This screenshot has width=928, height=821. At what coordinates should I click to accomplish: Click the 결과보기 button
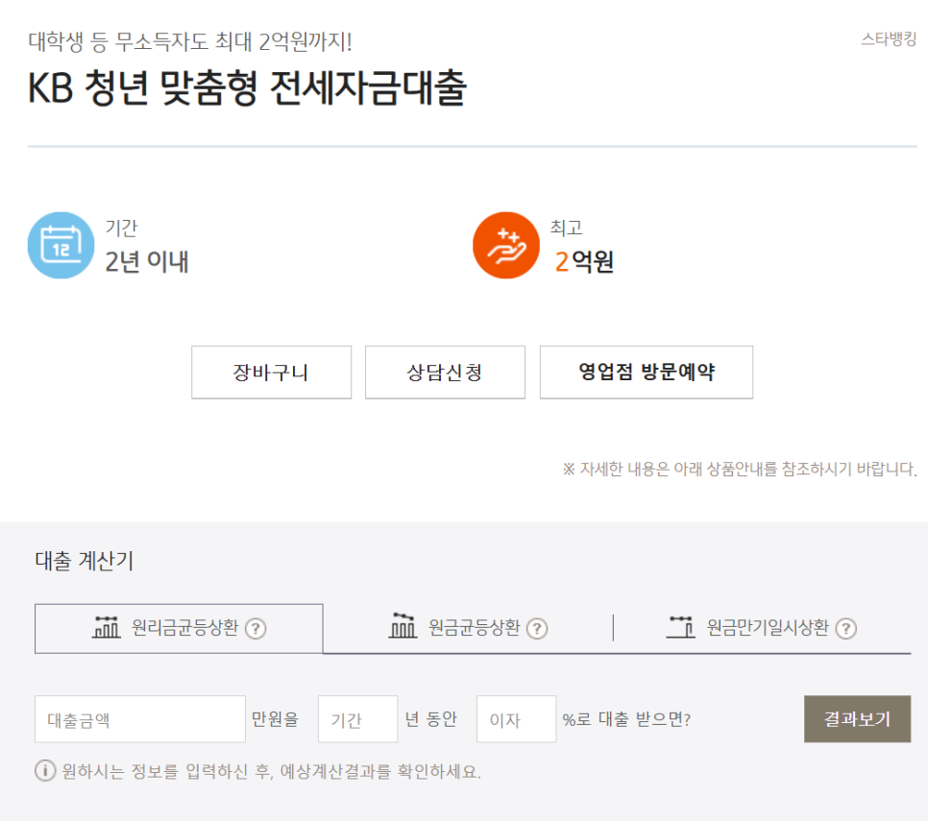(857, 718)
